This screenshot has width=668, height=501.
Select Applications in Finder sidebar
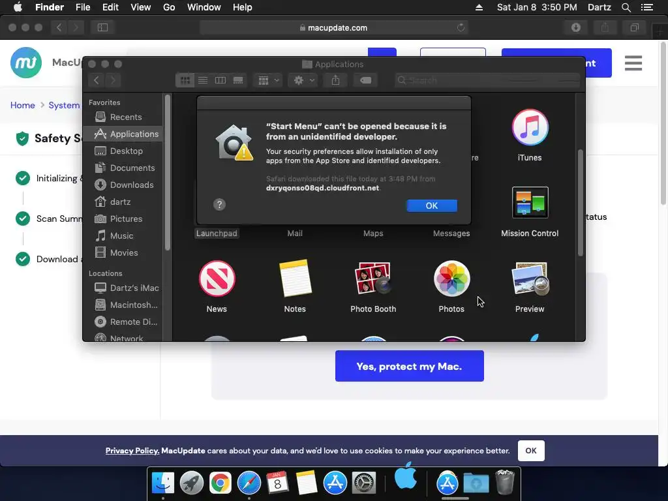point(123,134)
